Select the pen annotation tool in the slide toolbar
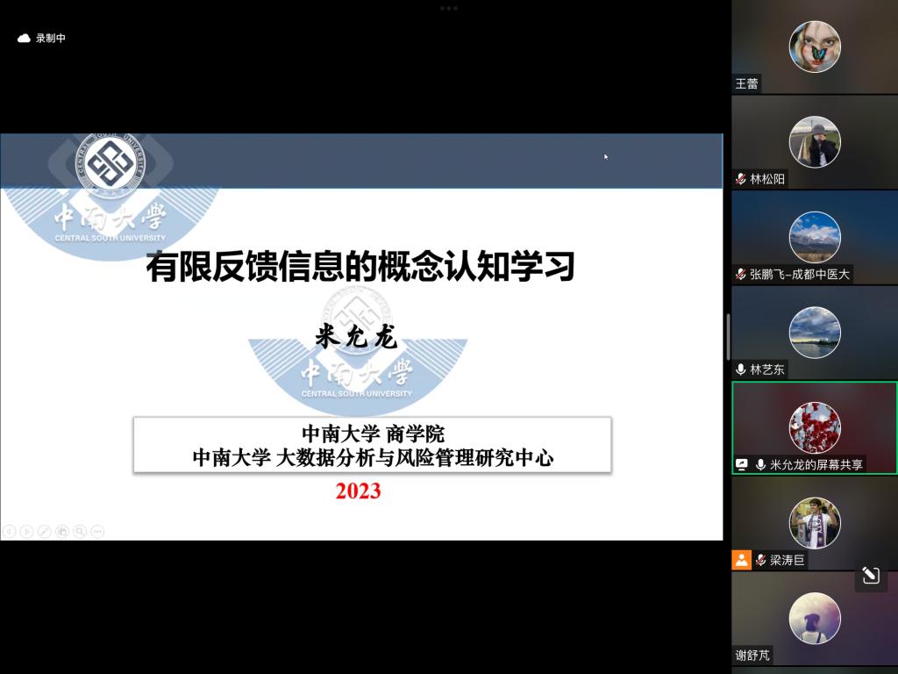 click(x=44, y=529)
